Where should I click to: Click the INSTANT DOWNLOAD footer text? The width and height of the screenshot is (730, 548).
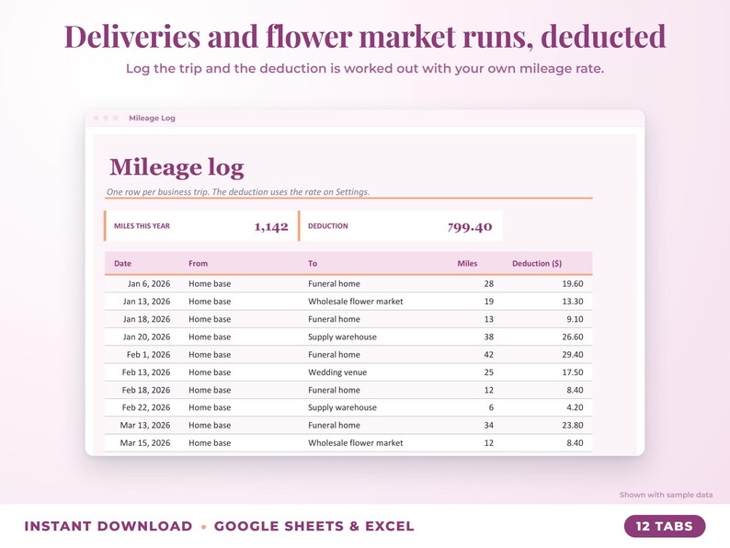[x=108, y=526]
